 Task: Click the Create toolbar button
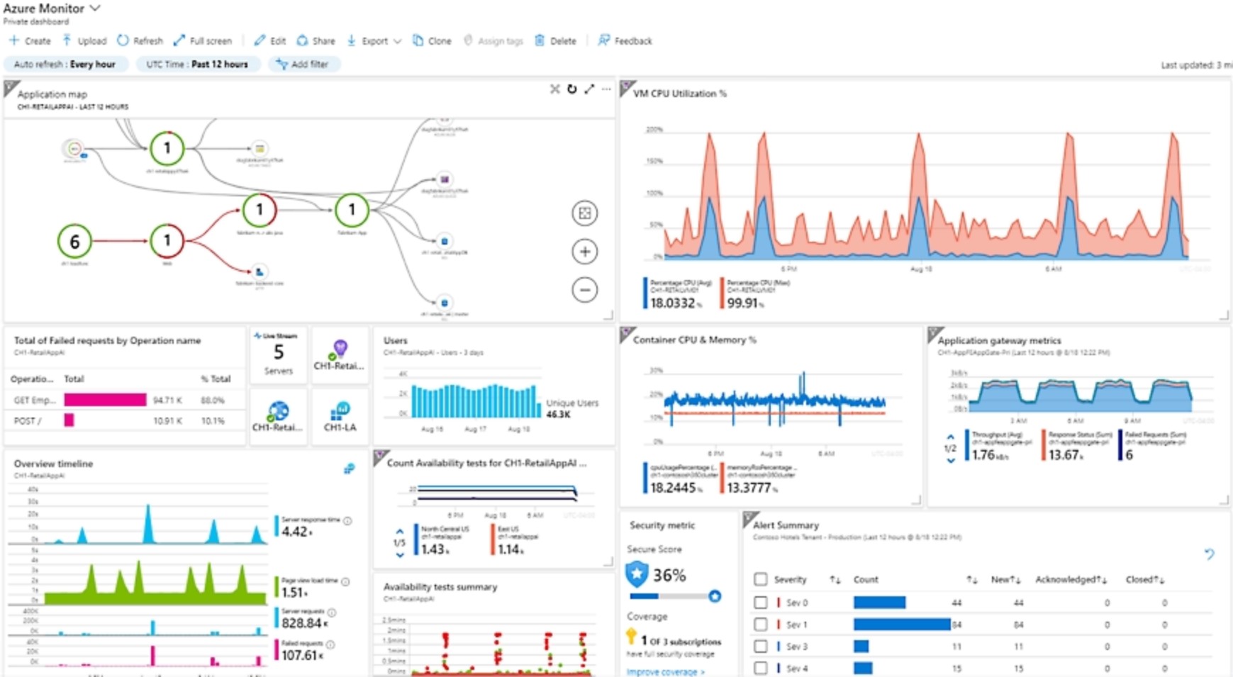tap(30, 41)
